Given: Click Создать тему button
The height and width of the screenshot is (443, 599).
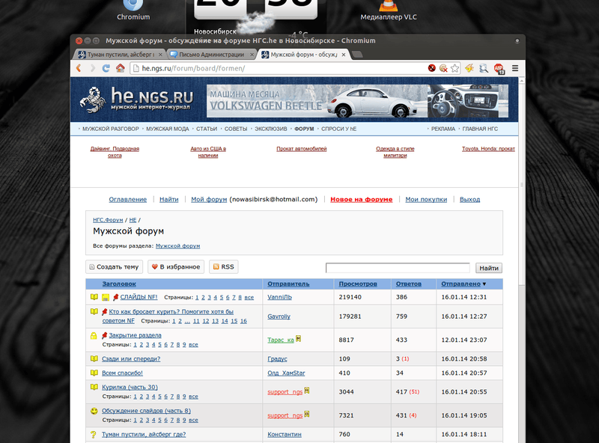Looking at the screenshot, I should pyautogui.click(x=114, y=266).
